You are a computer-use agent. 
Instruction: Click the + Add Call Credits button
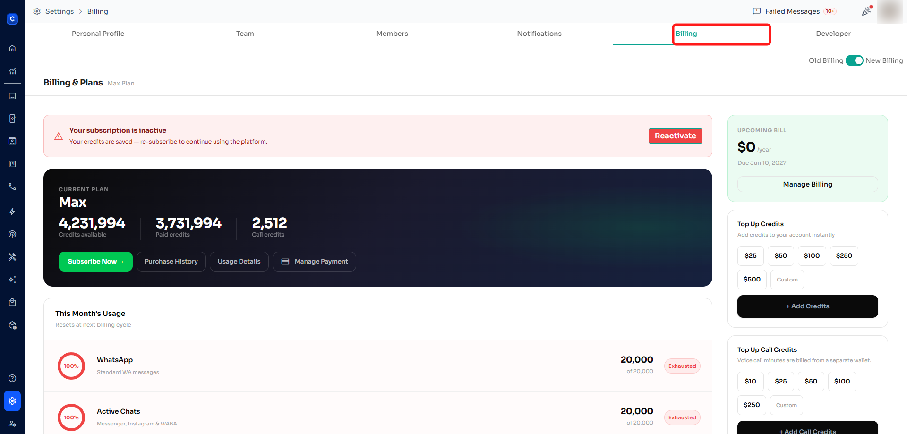coord(808,428)
